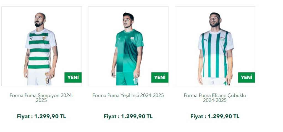Click the club crest on the solid green jersey

132,38
